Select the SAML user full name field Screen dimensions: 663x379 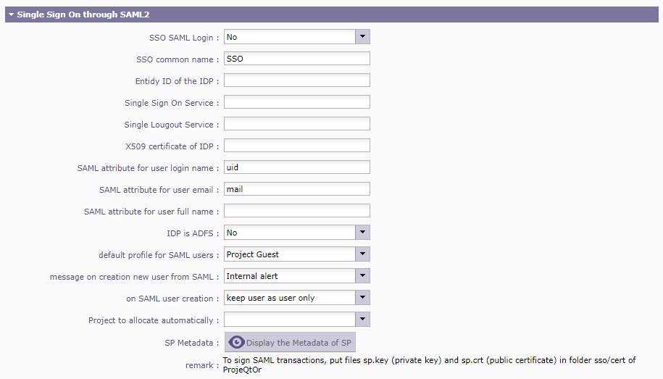click(x=296, y=211)
